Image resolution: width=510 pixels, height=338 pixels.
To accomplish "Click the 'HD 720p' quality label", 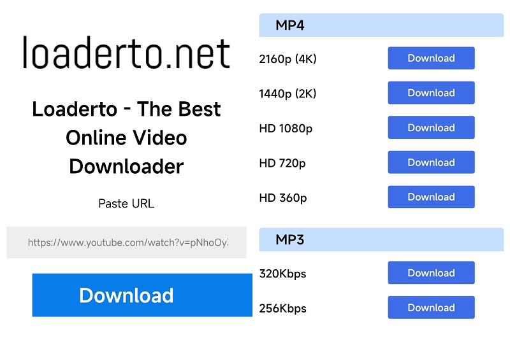I will 282,164.
